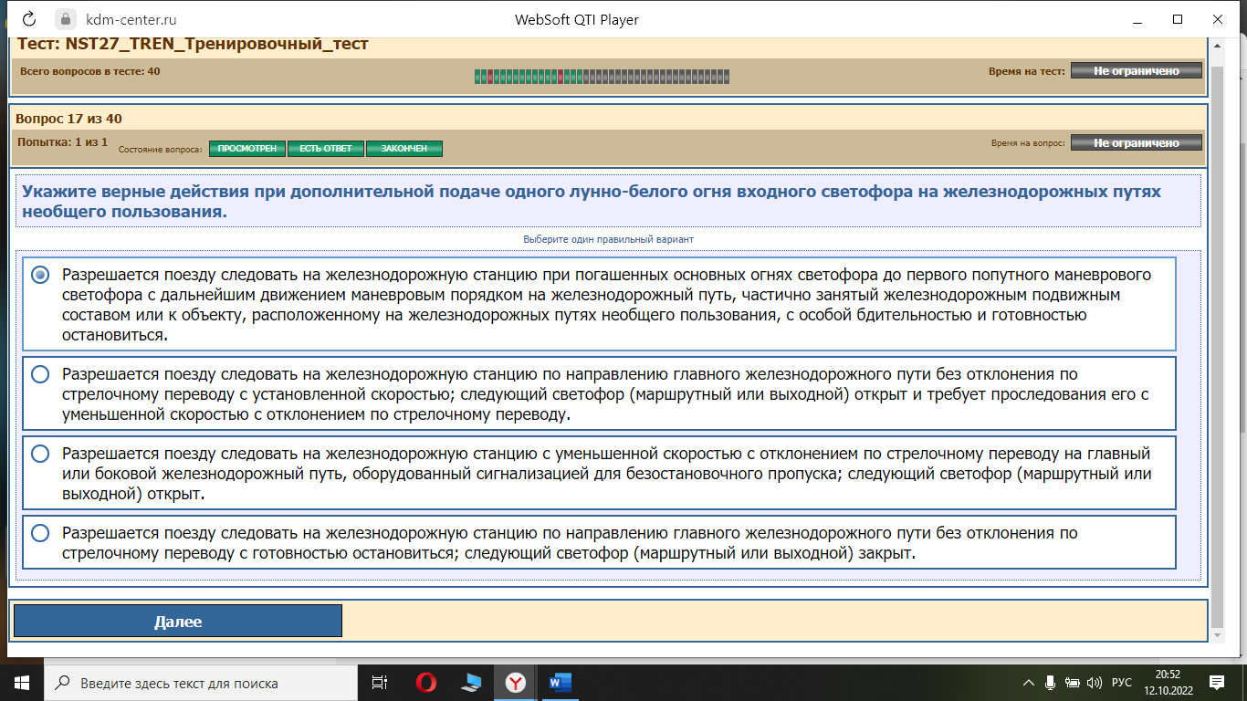Click the ЕСТЬ ОТВЕТ status indicator
The height and width of the screenshot is (701, 1247).
click(x=326, y=149)
